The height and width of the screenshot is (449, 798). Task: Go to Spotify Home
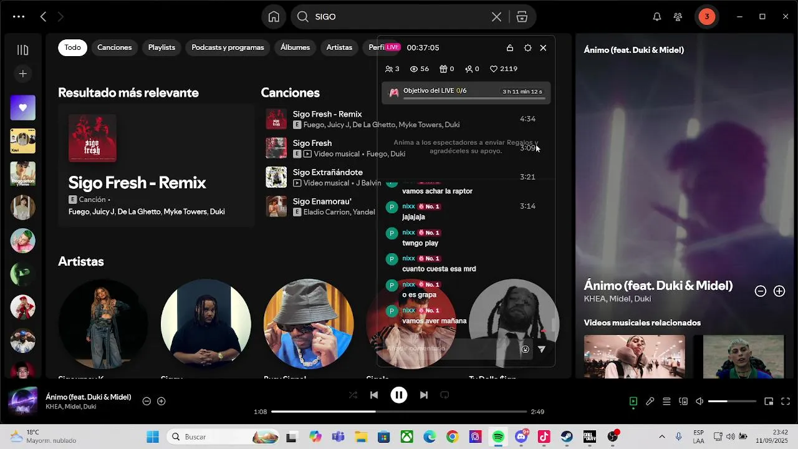coord(274,17)
